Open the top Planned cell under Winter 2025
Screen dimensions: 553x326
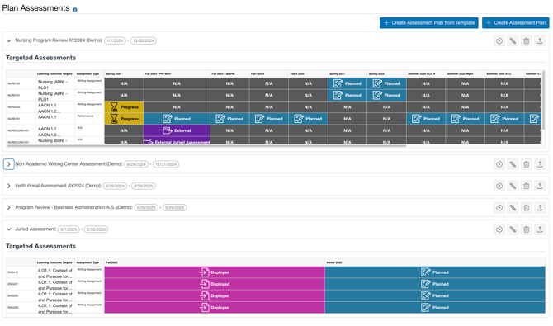coord(435,272)
